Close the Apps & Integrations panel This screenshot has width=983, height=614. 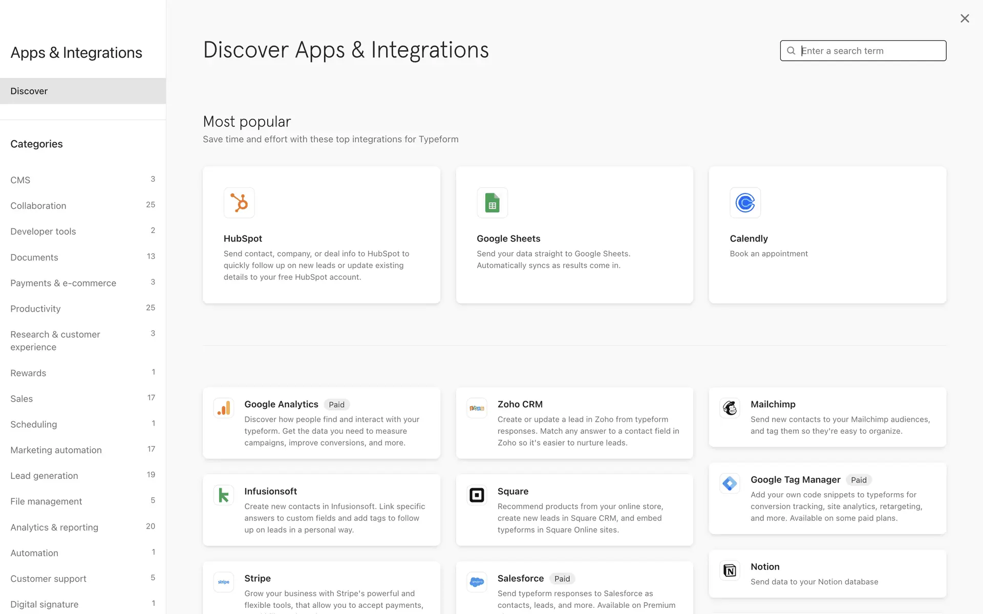tap(965, 18)
